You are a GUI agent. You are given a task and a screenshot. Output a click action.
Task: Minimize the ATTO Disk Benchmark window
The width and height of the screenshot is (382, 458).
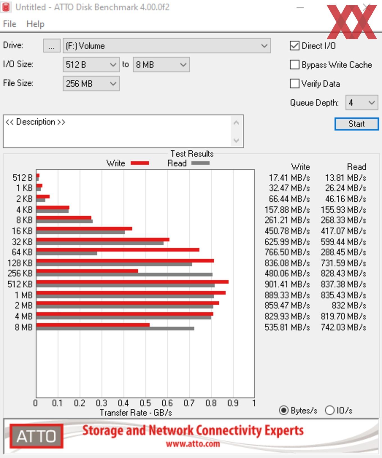pos(300,8)
